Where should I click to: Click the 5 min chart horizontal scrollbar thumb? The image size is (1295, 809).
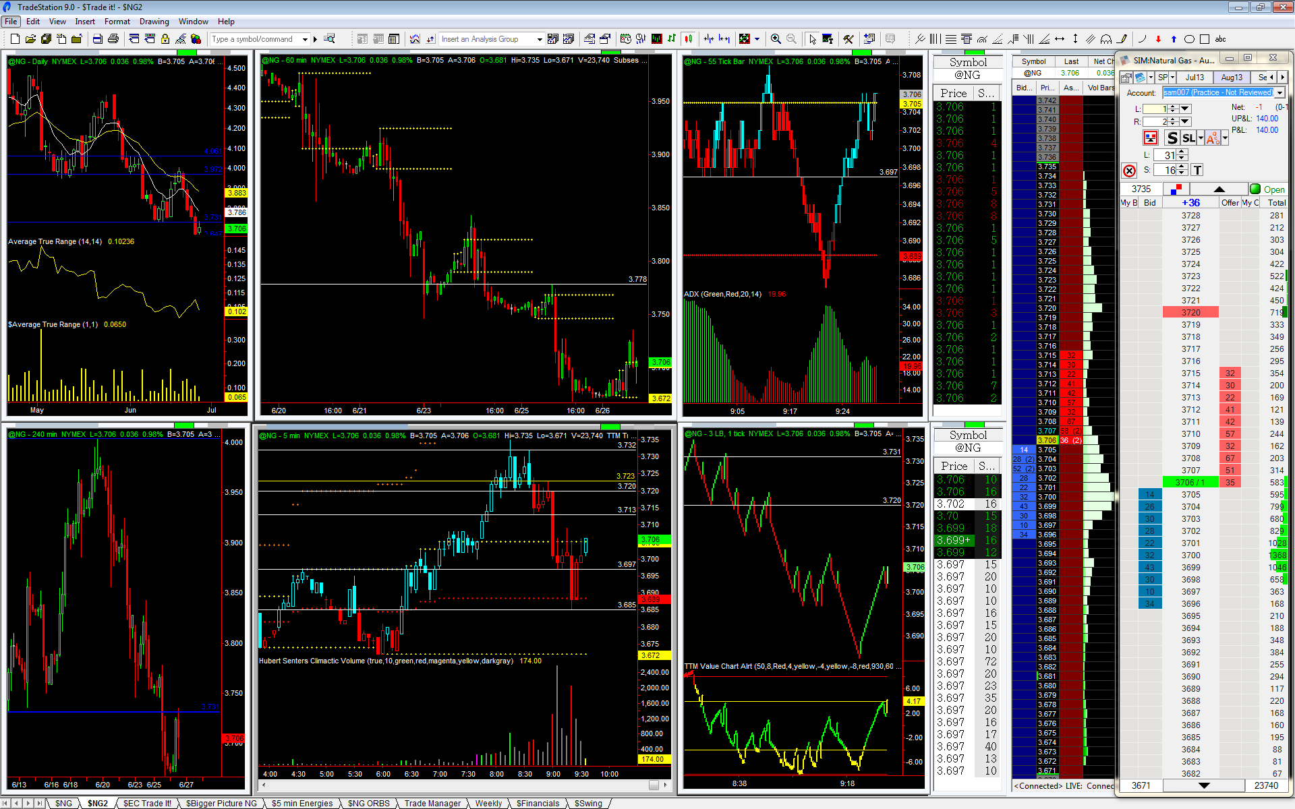(x=654, y=785)
